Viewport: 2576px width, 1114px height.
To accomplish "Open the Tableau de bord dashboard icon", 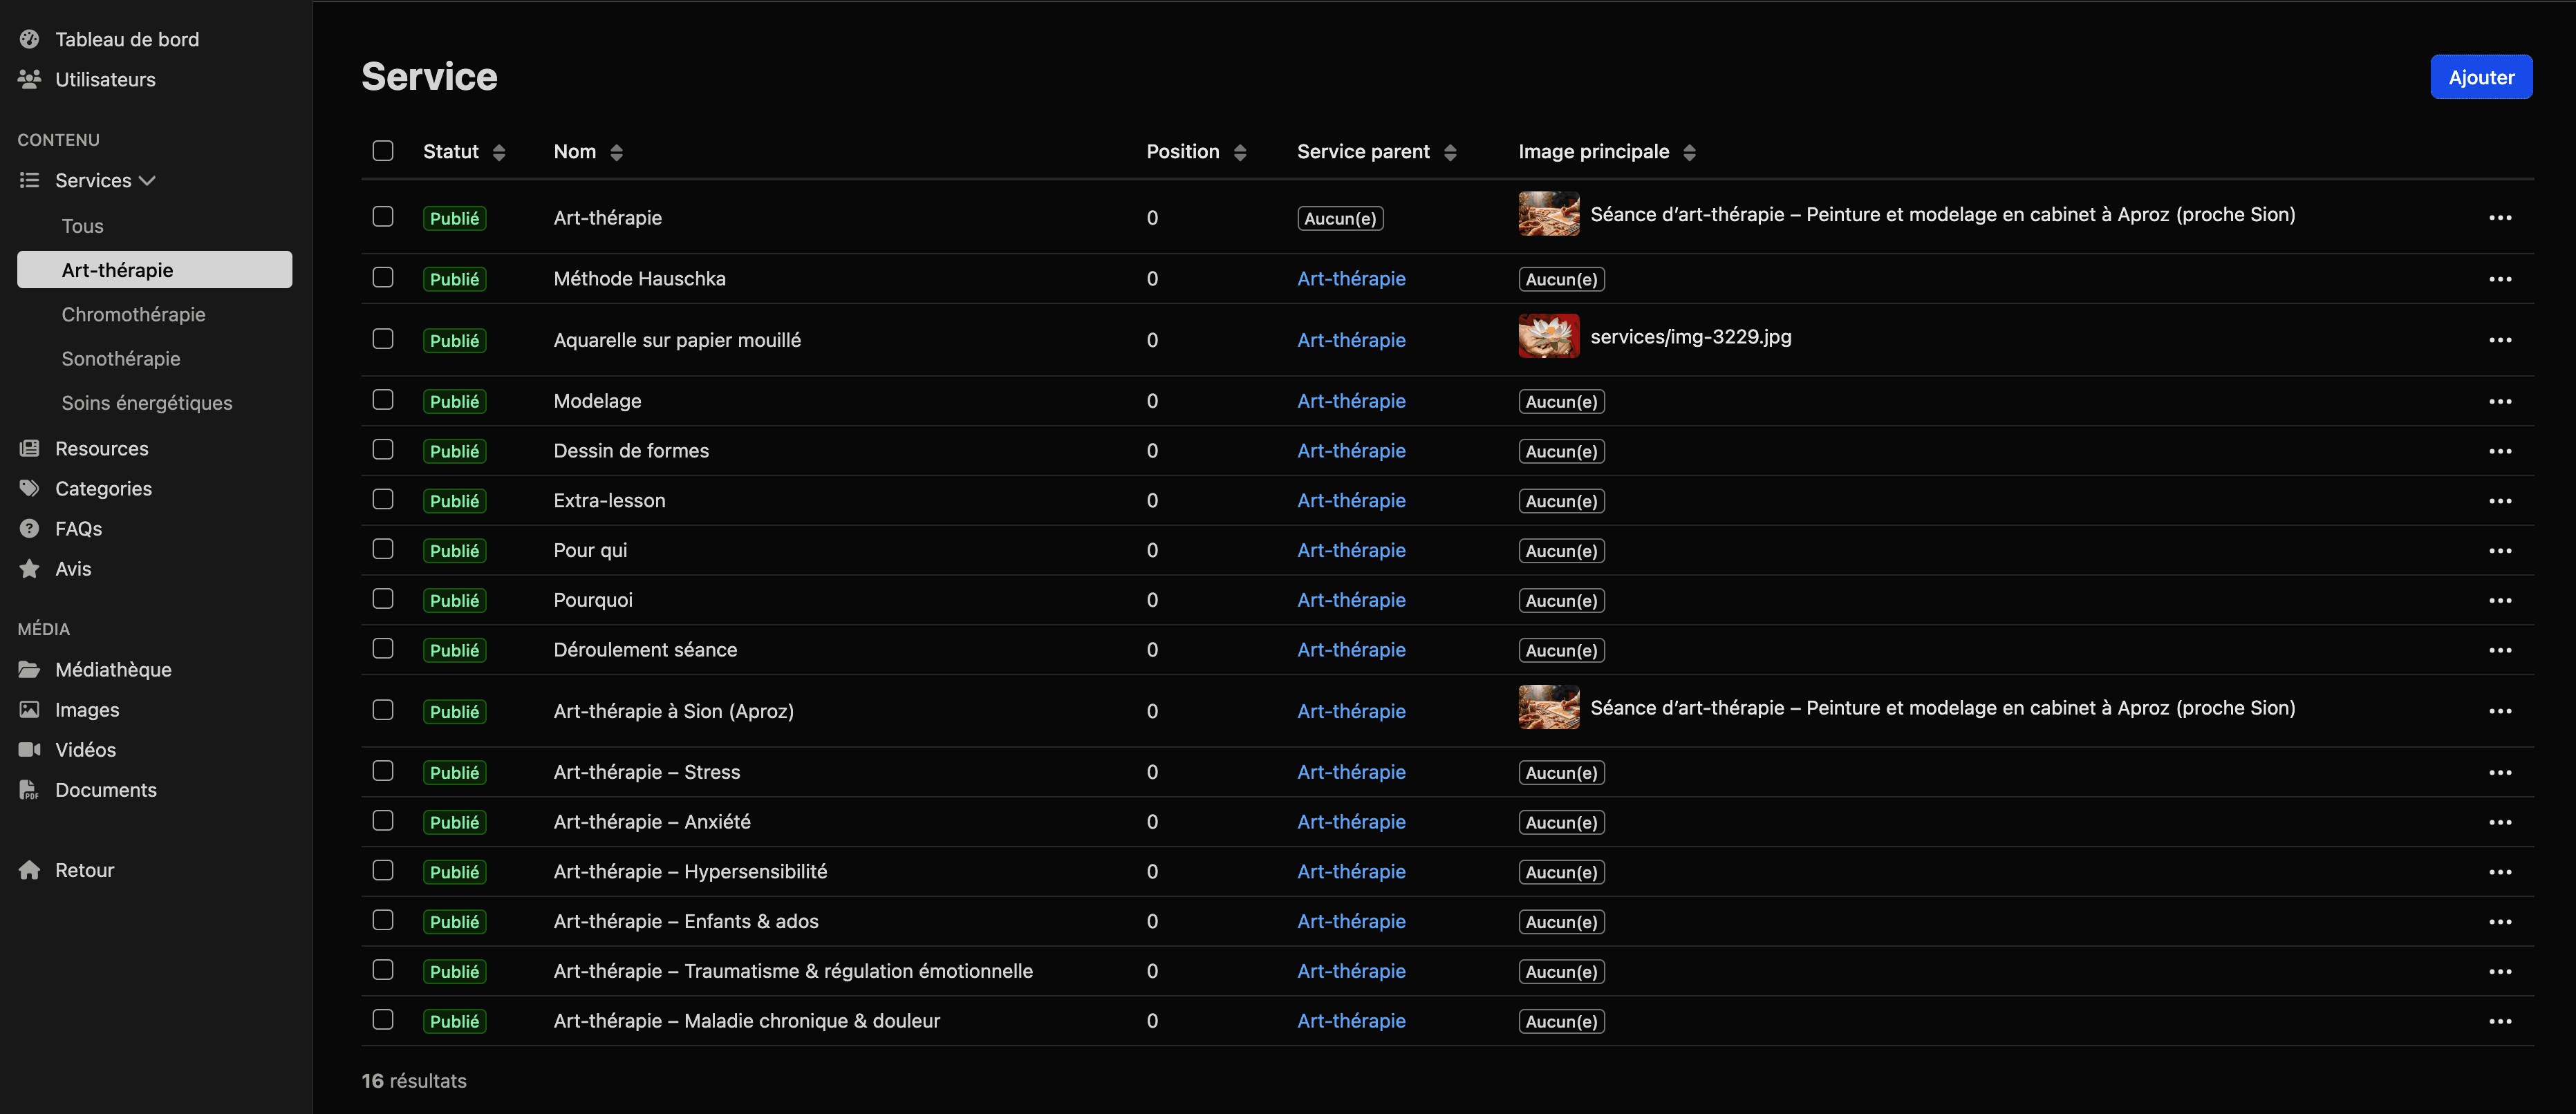I will [x=30, y=38].
